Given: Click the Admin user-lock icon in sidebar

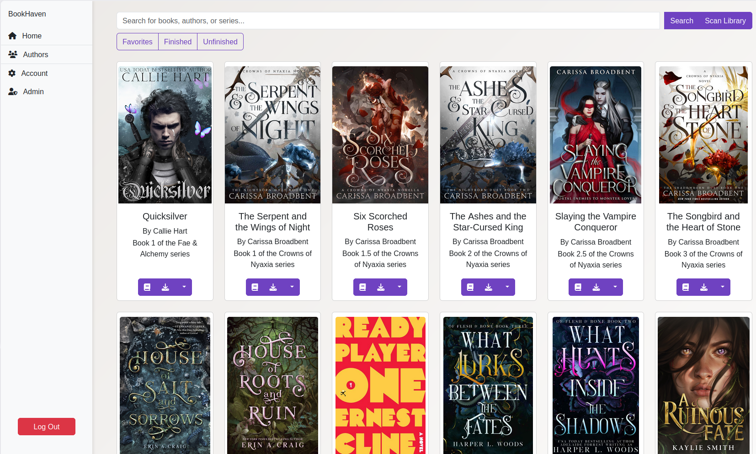Looking at the screenshot, I should [x=13, y=91].
